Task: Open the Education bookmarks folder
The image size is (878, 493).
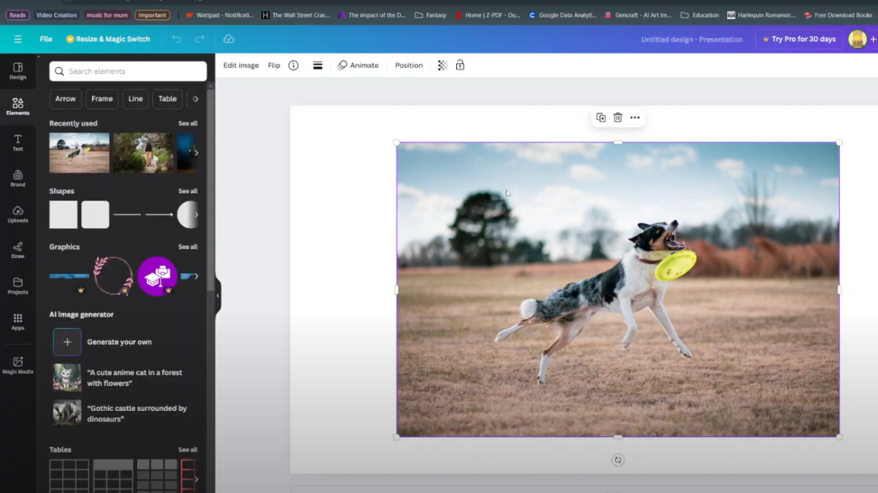Action: 700,15
